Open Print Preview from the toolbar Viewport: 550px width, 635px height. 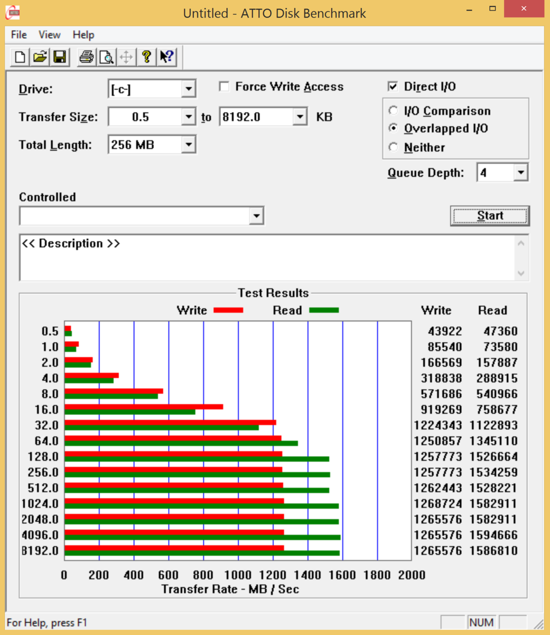click(106, 57)
